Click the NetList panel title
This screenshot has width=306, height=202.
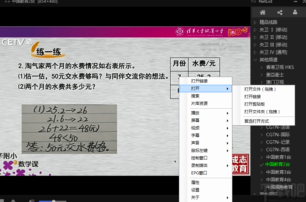pos(265,1)
